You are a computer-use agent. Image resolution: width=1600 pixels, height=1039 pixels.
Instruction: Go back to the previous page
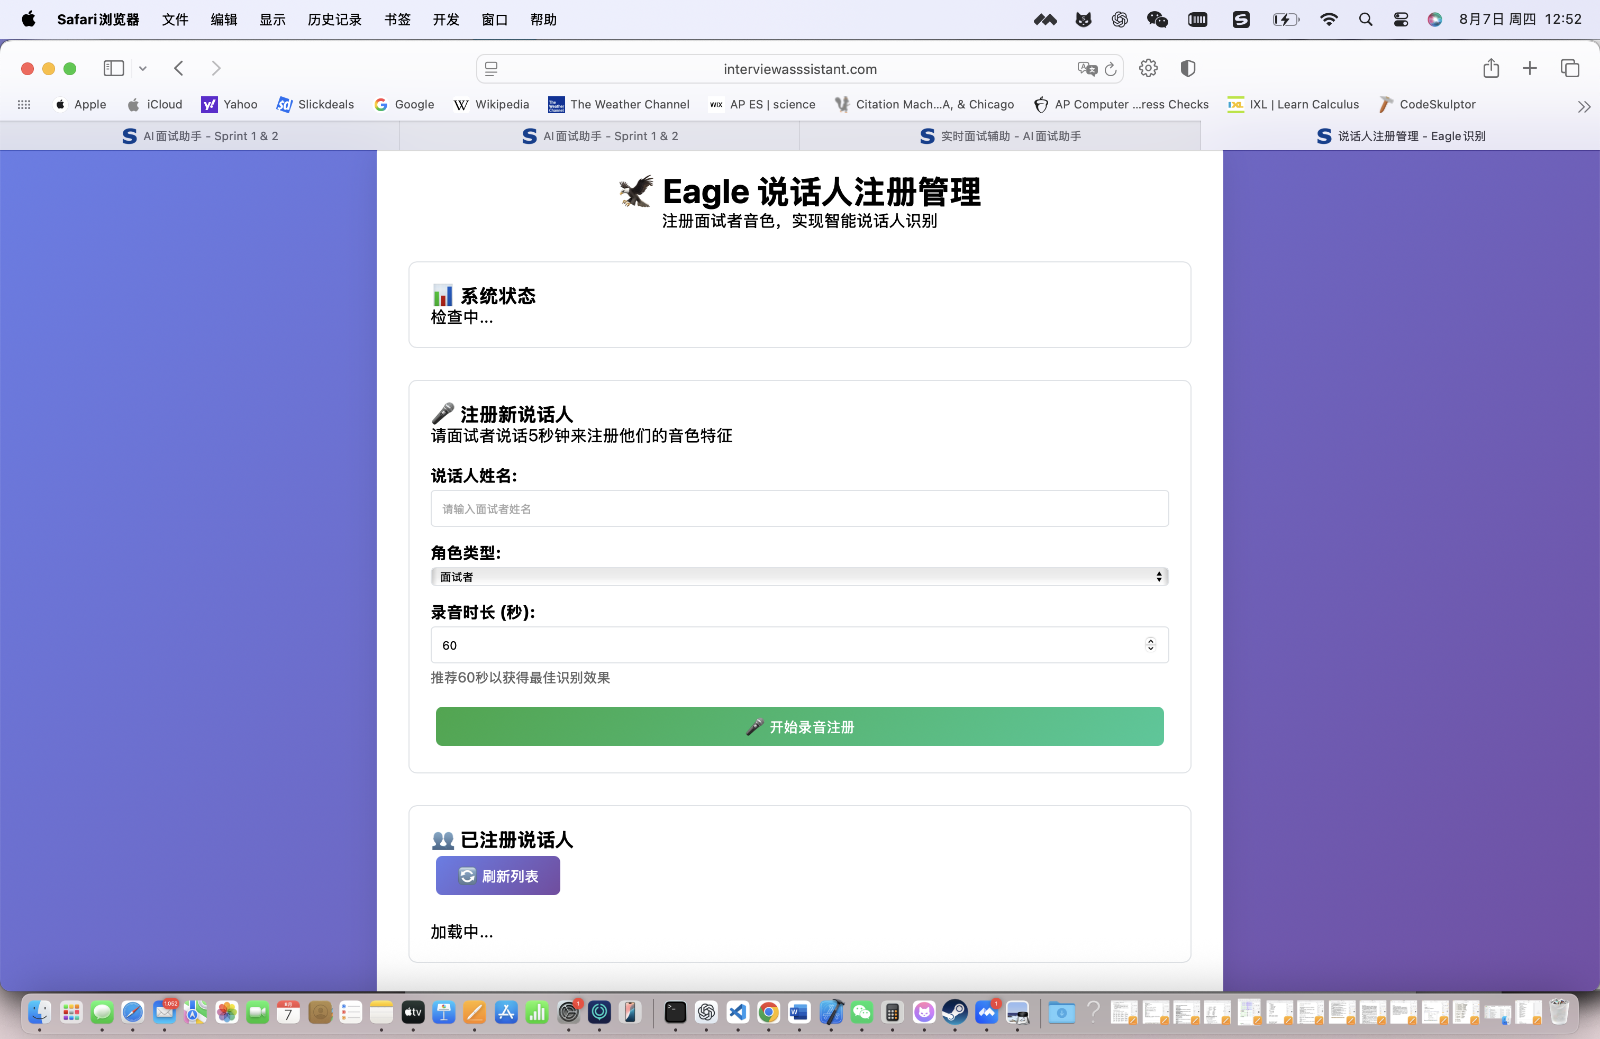coord(179,69)
